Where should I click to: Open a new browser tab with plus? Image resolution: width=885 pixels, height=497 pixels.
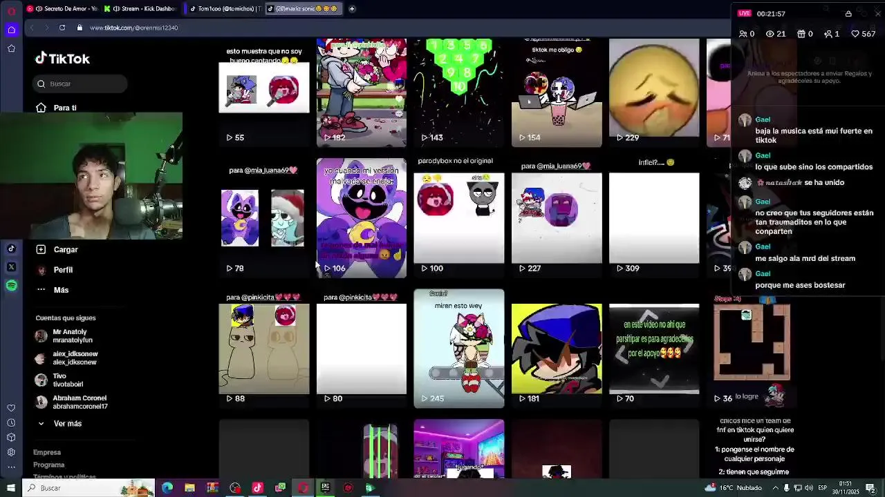[352, 9]
